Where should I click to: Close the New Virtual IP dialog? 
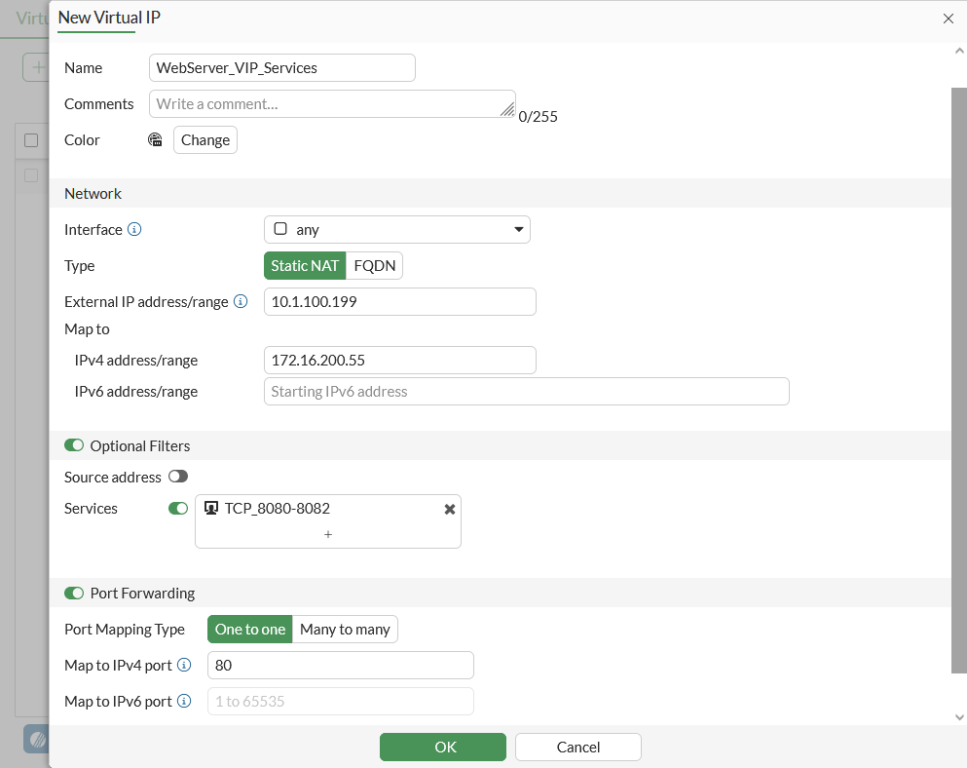pyautogui.click(x=948, y=19)
